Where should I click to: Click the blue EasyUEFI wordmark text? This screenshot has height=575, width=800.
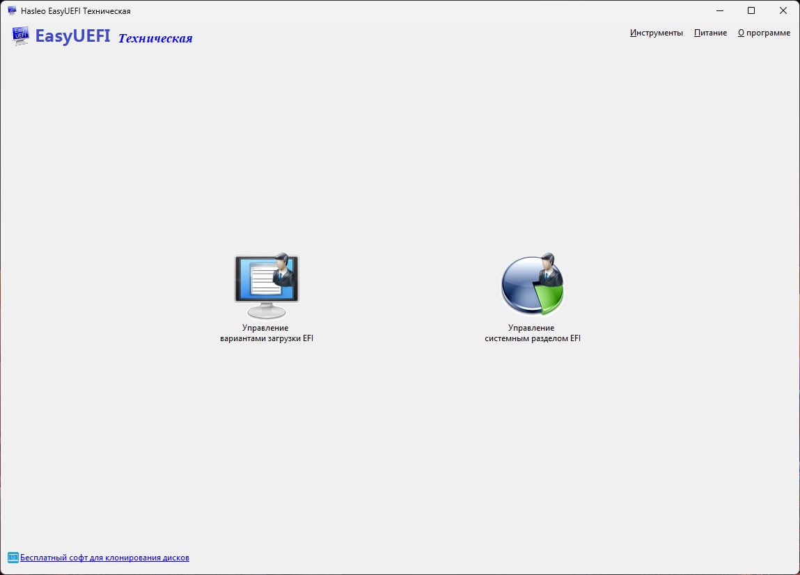point(72,36)
